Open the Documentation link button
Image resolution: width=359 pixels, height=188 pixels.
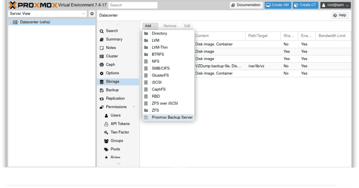click(246, 5)
